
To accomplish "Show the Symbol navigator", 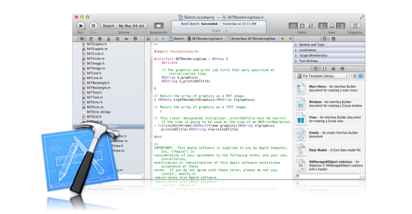I will [91, 39].
